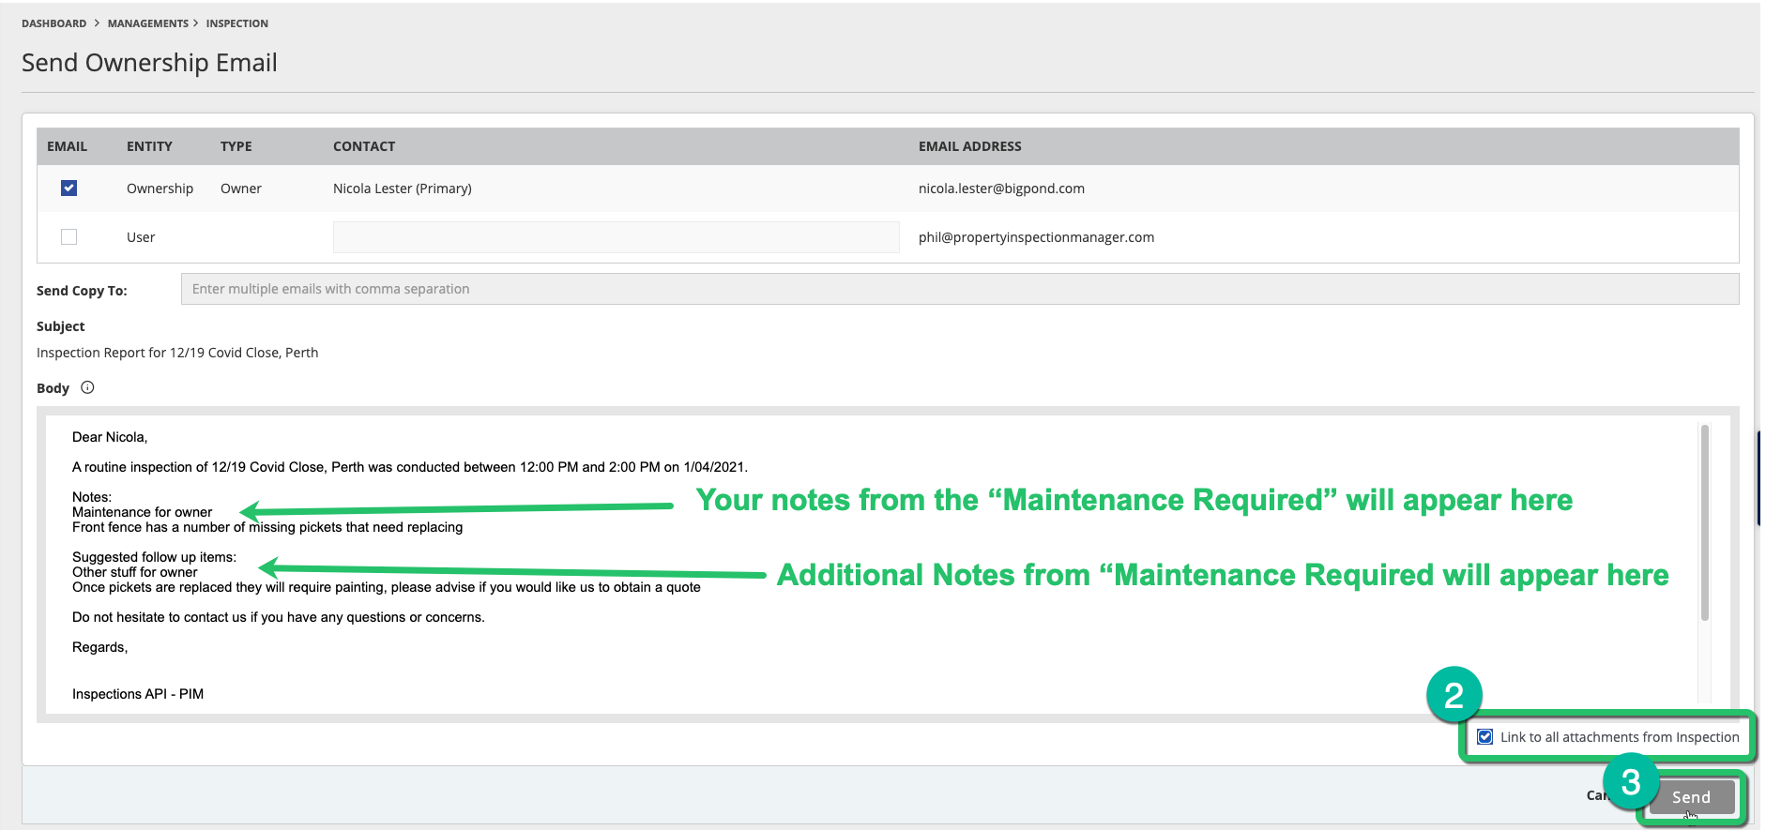The height and width of the screenshot is (830, 1766).
Task: Select the subject line Inspection Report text
Action: click(x=177, y=353)
